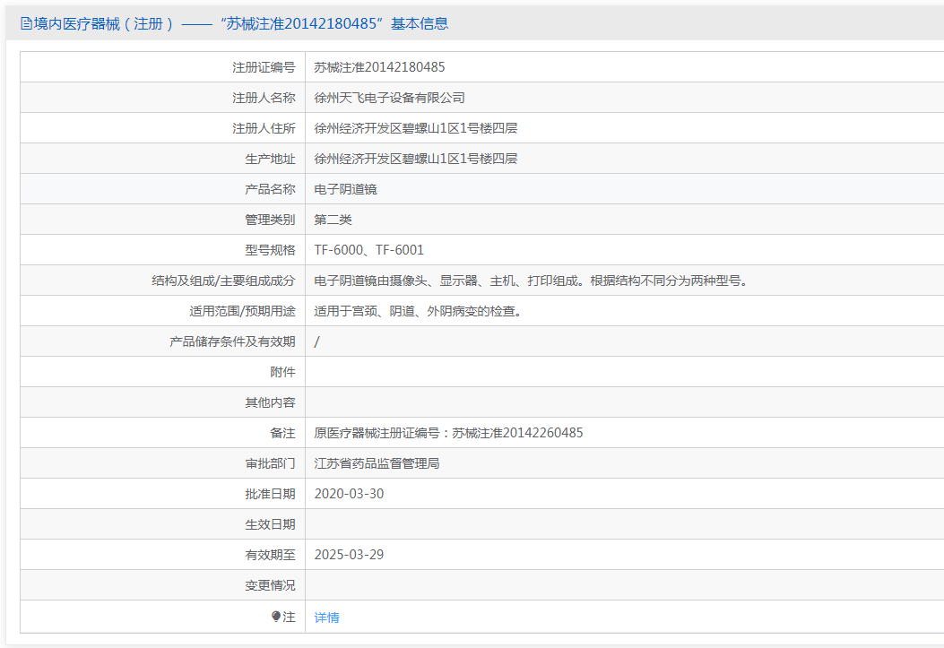Screen dimensions: 944x648
Task: Click the lightbulb icon beside 注
Action: click(x=276, y=617)
